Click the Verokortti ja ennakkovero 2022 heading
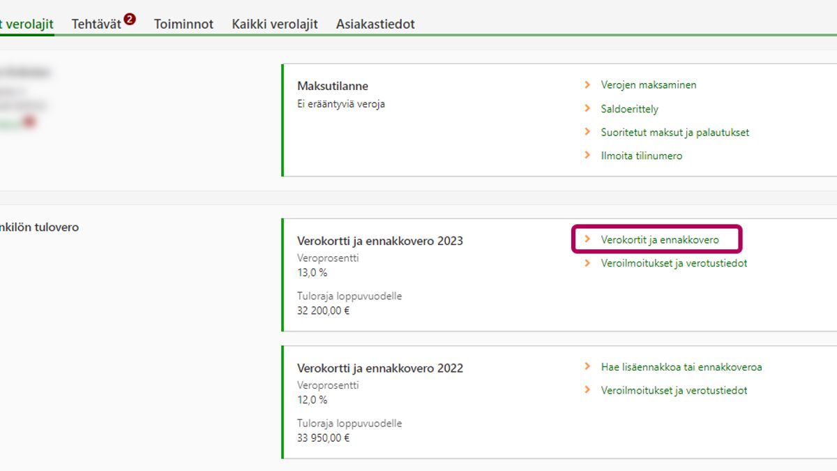Screen dimensions: 837x471 (x=379, y=368)
